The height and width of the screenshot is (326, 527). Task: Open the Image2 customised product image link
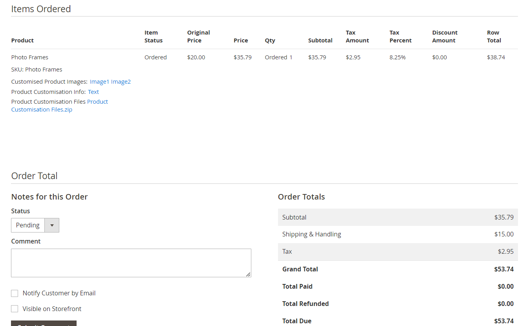pyautogui.click(x=121, y=81)
